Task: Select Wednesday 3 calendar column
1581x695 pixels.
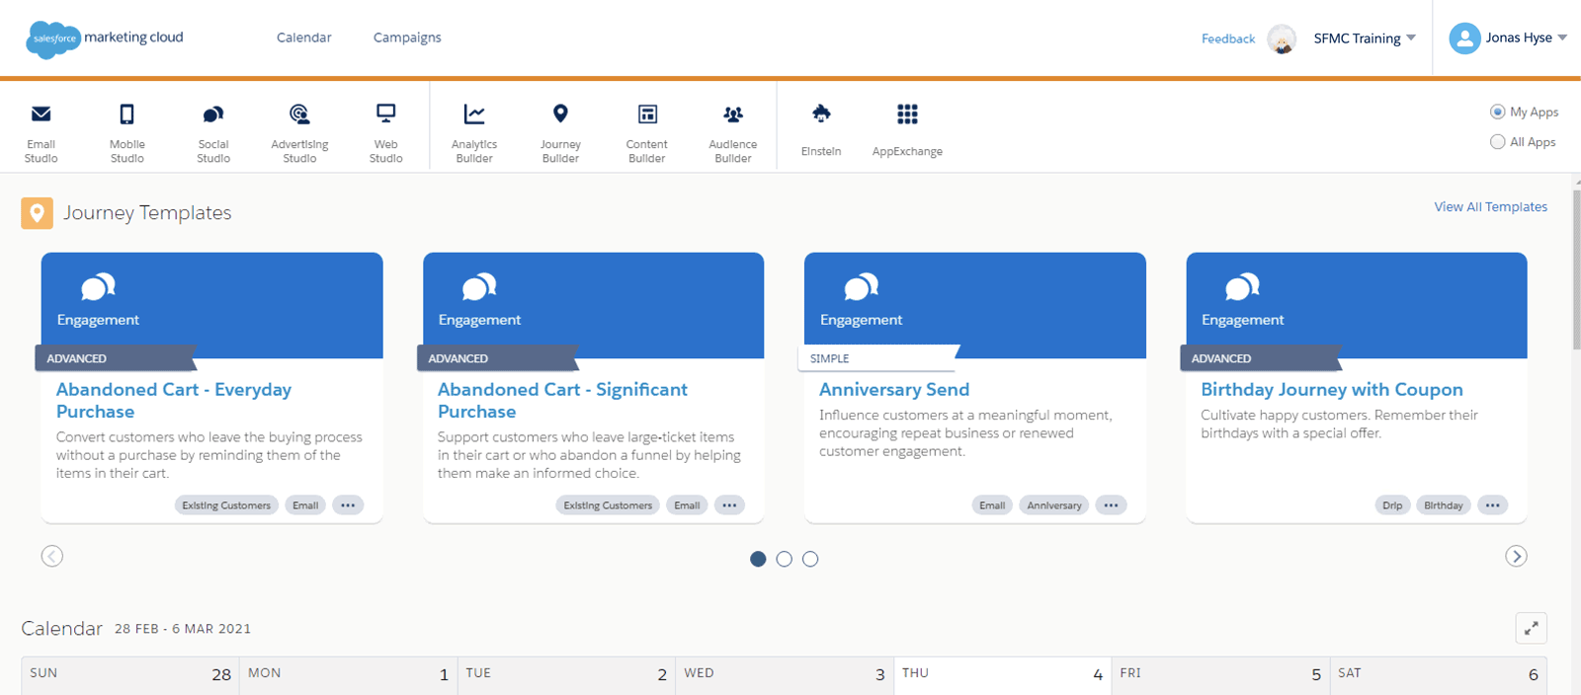Action: (785, 676)
